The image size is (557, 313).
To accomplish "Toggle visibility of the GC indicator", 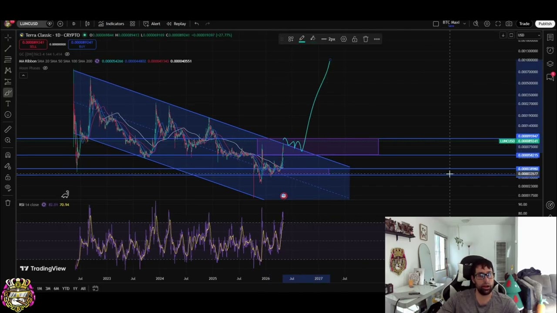I will tap(67, 54).
